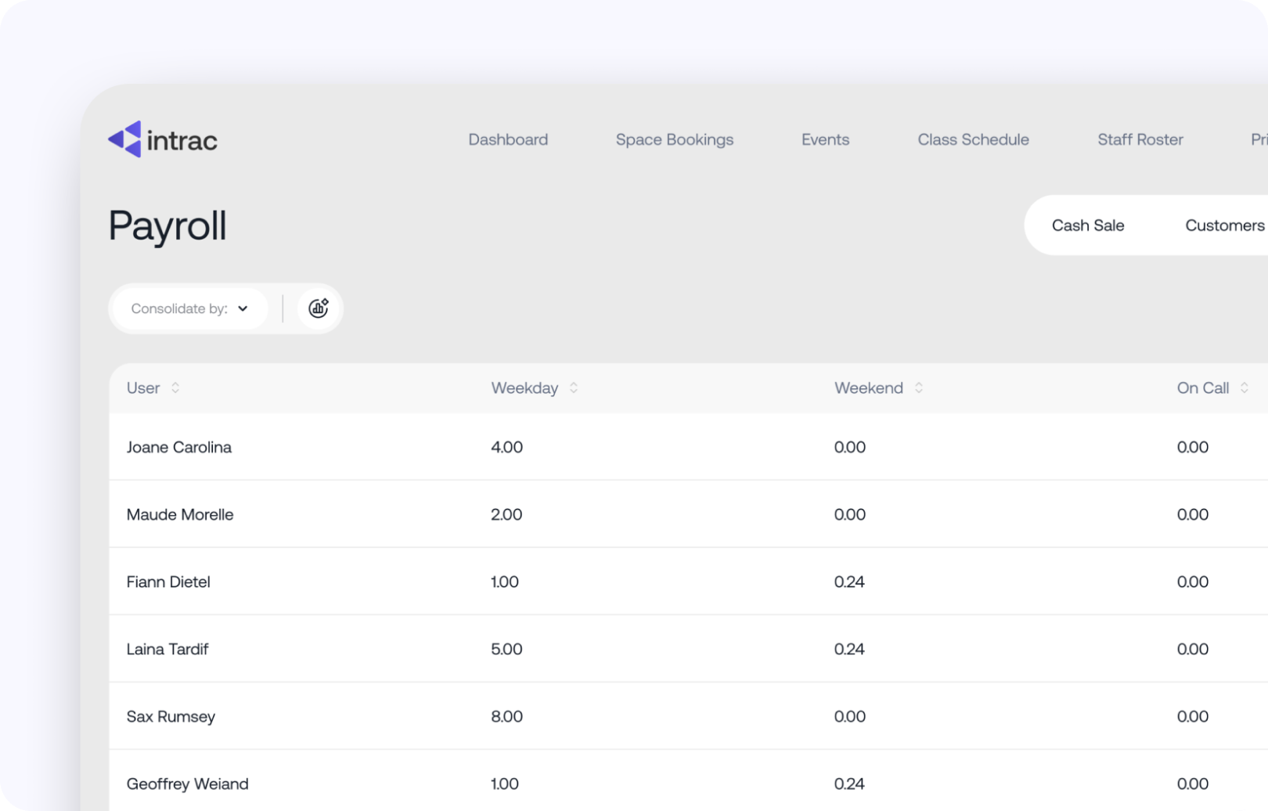Viewport: 1268px width, 811px height.
Task: Click Maude Morelle's weekday value 2.00
Action: (506, 514)
